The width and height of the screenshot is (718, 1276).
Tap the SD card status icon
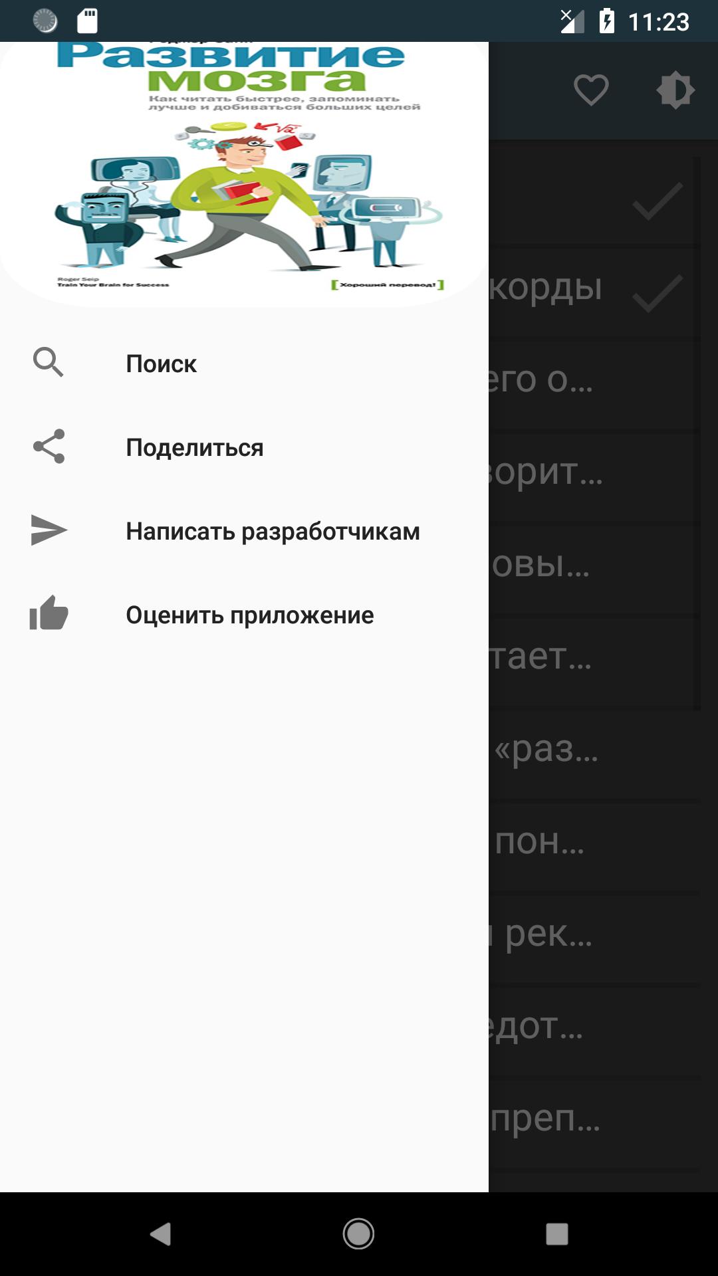[87, 21]
